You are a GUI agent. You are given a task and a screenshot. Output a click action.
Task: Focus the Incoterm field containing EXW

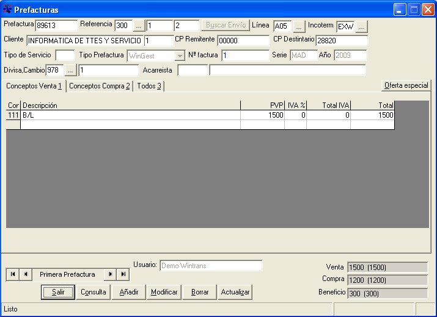[345, 27]
